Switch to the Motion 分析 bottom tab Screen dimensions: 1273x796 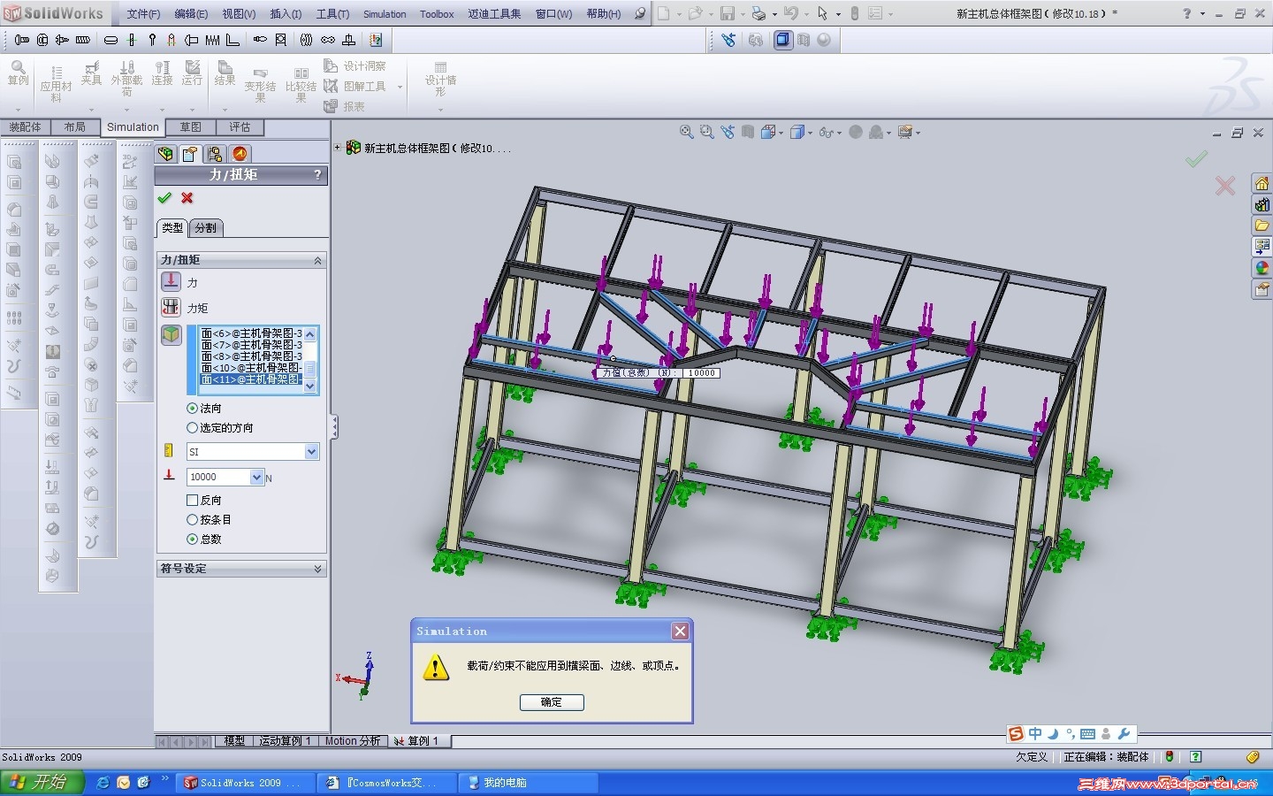353,741
